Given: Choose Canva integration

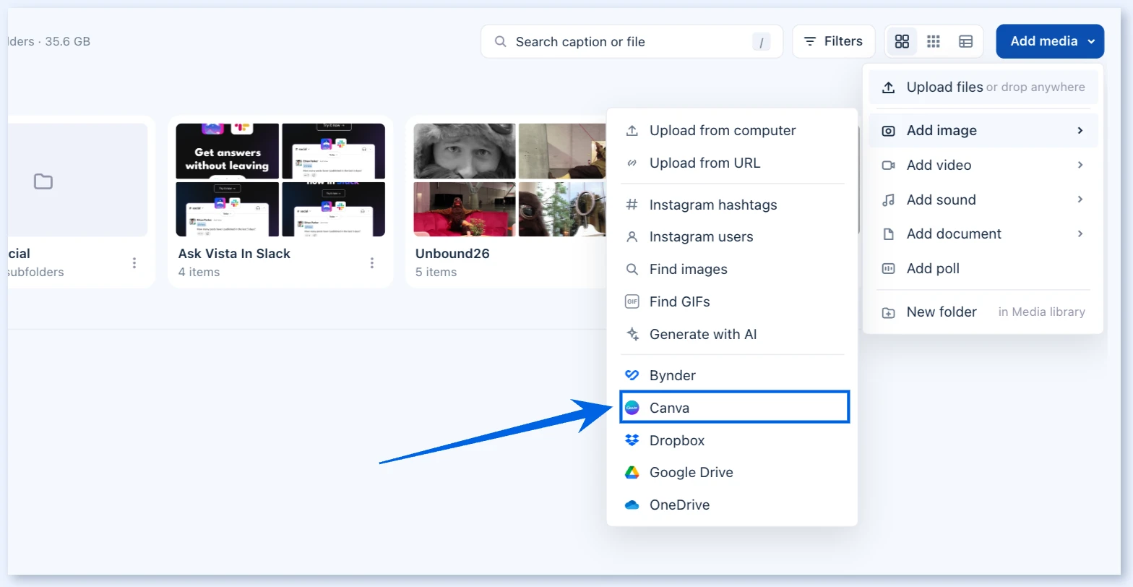Looking at the screenshot, I should [x=734, y=408].
